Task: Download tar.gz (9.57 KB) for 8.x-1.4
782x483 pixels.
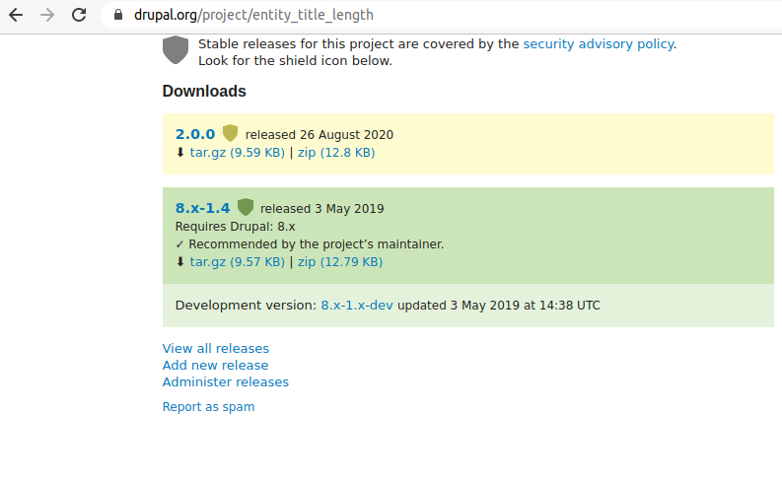Action: point(238,261)
